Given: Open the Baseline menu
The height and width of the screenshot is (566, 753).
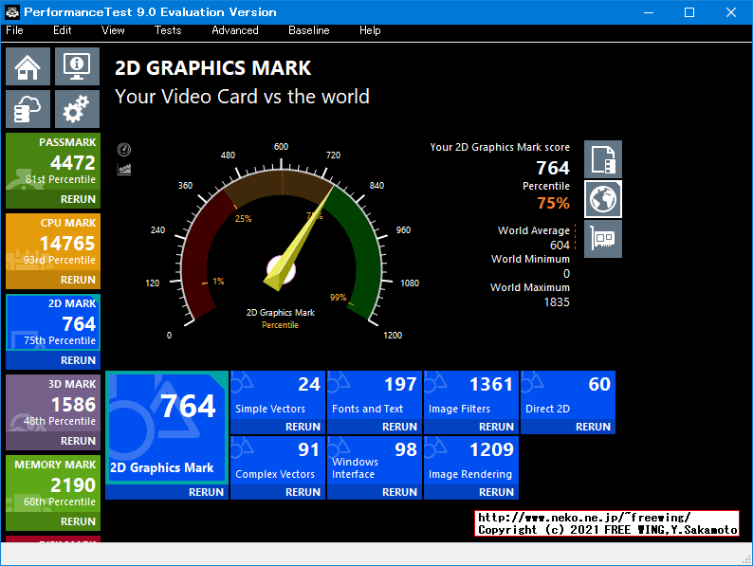Looking at the screenshot, I should point(308,30).
